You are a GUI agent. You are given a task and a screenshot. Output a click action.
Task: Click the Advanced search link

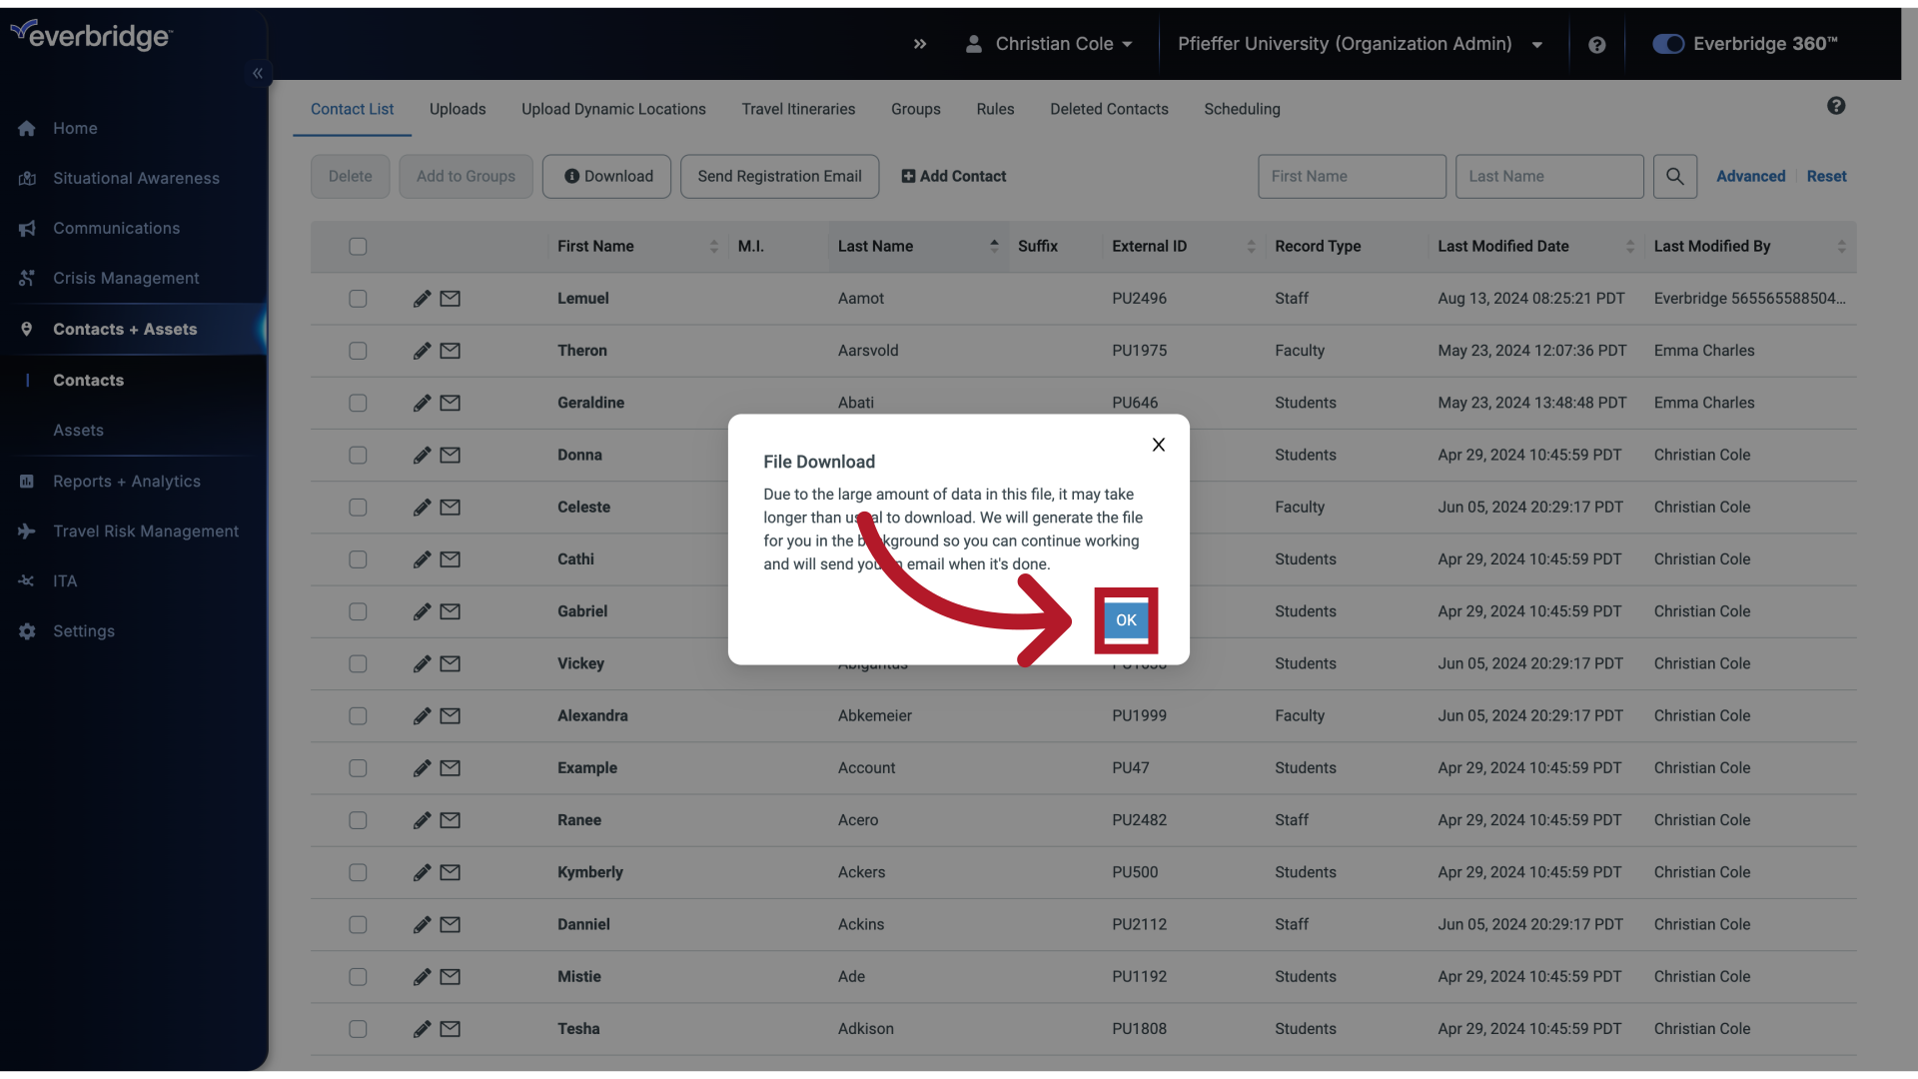tap(1751, 175)
